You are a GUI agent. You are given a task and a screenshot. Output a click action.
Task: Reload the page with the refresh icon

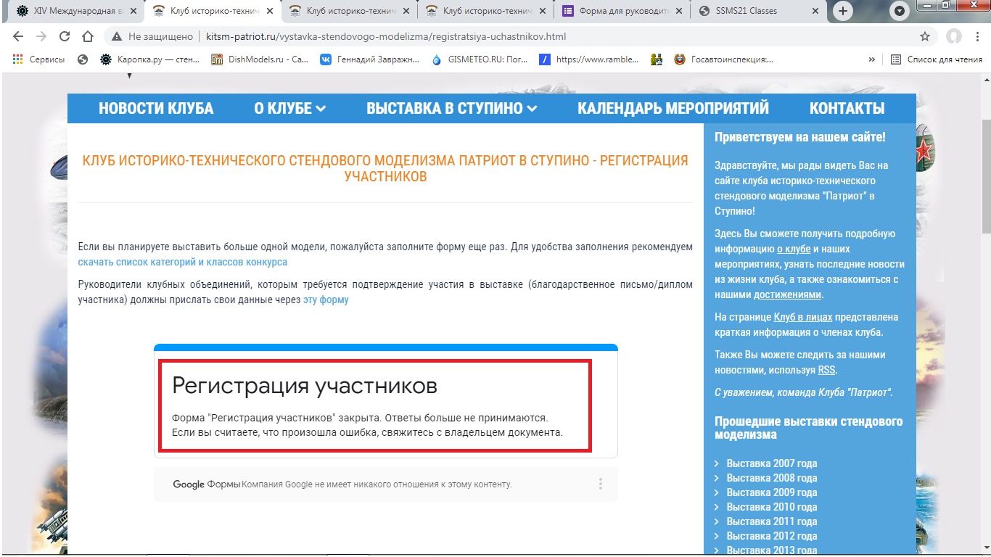[65, 36]
